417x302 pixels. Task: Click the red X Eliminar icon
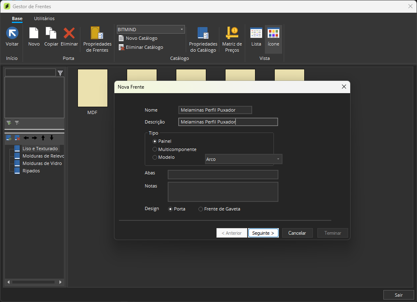pos(69,33)
